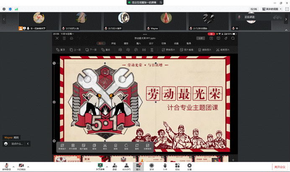The height and width of the screenshot is (172, 290).
Task: Open the chat panel icon
Action: [x=139, y=166]
